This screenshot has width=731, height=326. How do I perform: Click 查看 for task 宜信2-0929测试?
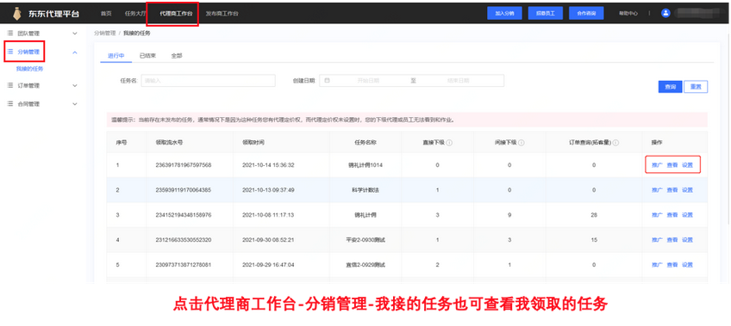pos(672,265)
